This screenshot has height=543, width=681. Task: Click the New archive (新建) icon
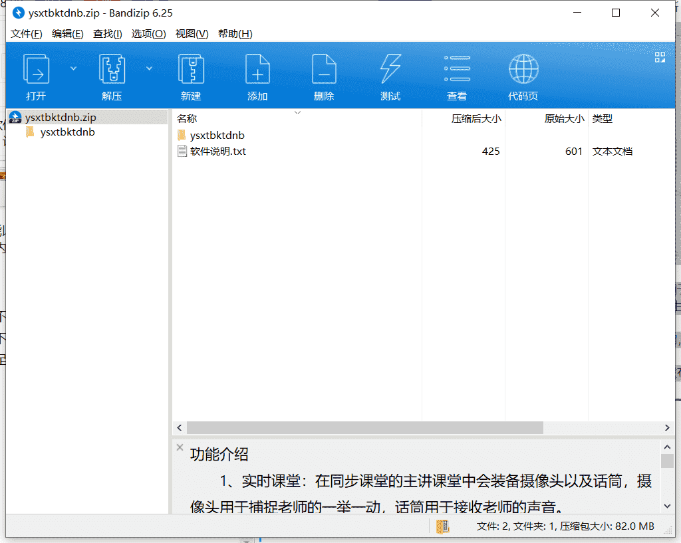pyautogui.click(x=191, y=69)
